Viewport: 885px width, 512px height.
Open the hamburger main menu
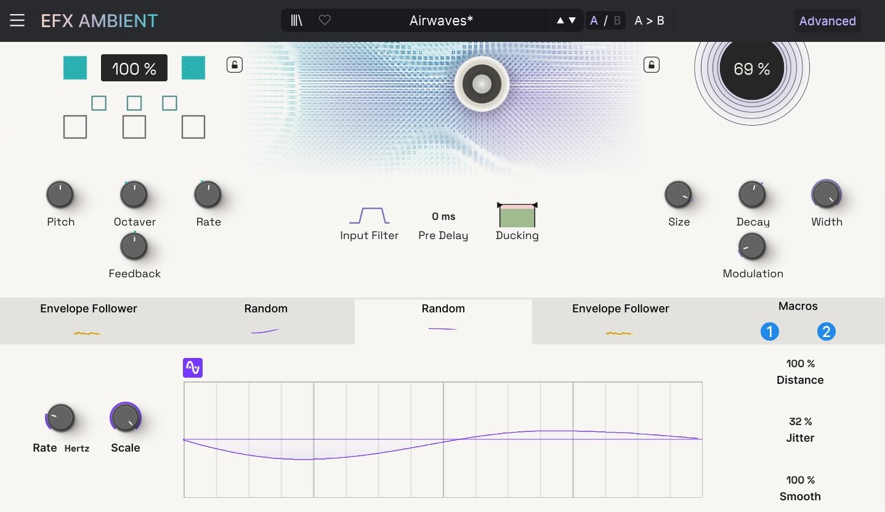coord(17,20)
